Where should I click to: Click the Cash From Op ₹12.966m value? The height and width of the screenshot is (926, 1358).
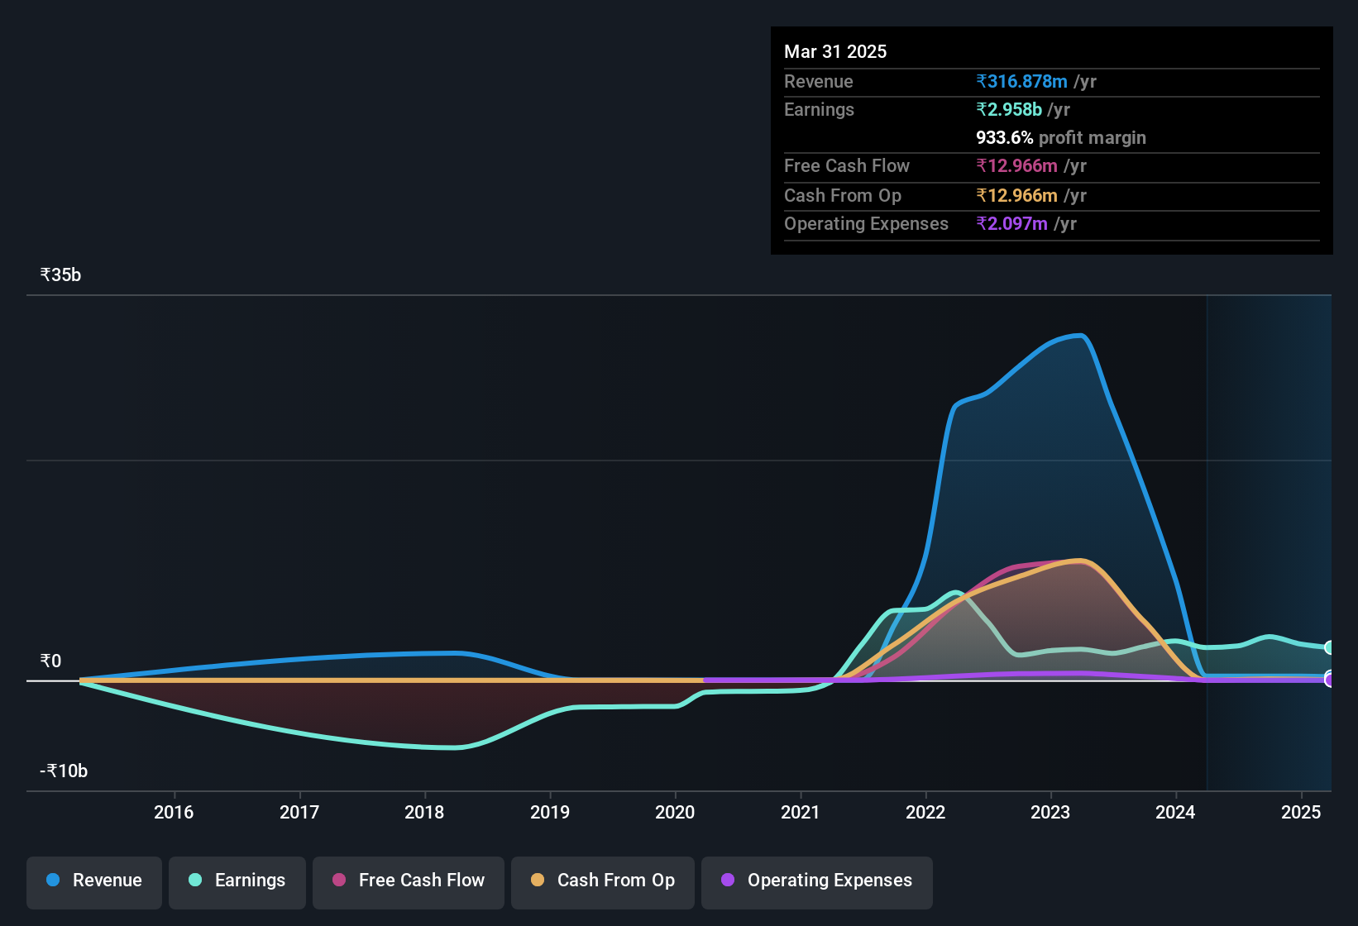1016,195
